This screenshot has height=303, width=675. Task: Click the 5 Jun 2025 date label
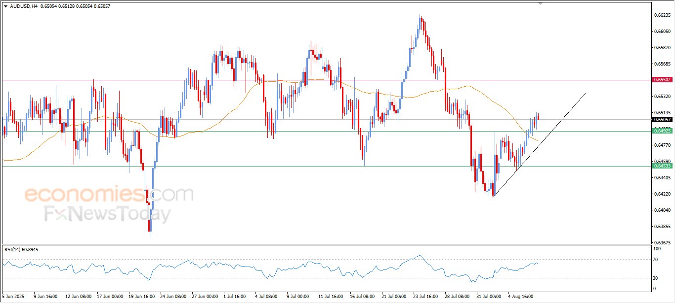(13, 297)
